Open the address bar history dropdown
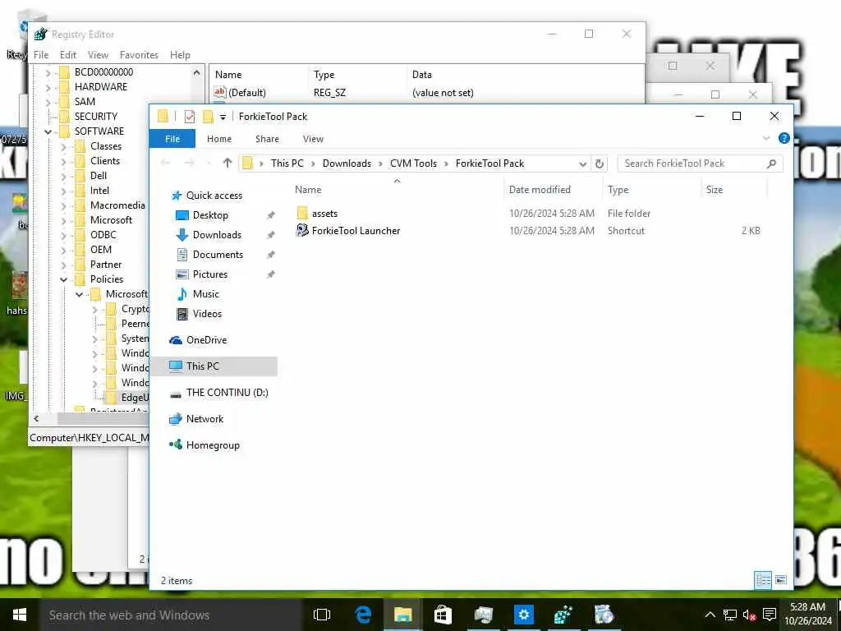Viewport: 841px width, 631px height. 582,164
